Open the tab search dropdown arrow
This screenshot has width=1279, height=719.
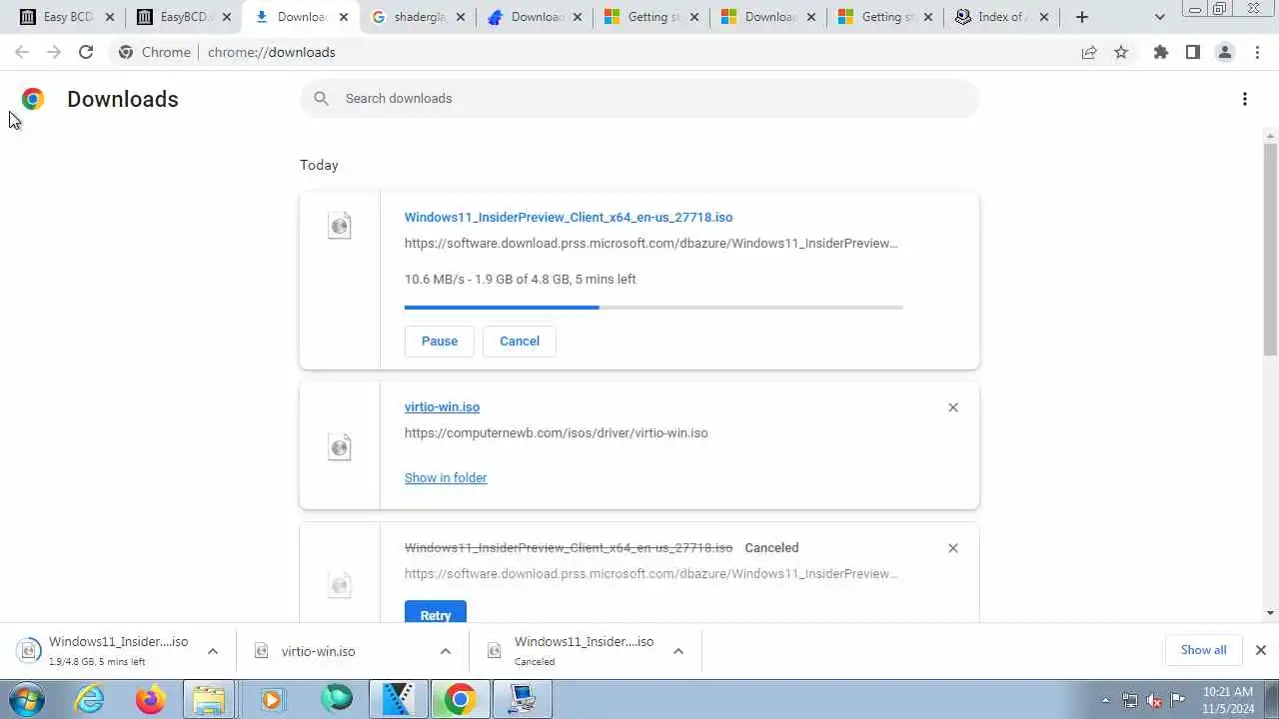pos(1159,17)
